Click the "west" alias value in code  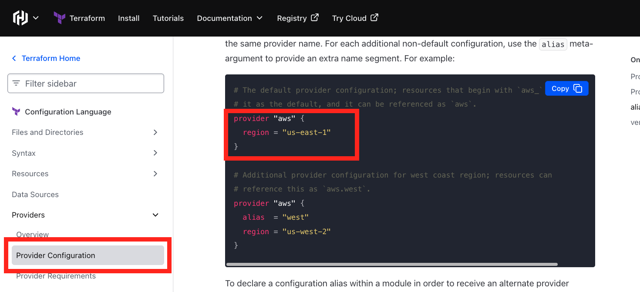(x=296, y=217)
